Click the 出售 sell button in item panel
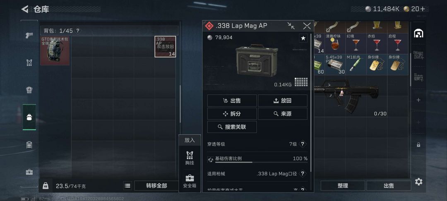Screen dimensions: 447x201 pyautogui.click(x=232, y=100)
